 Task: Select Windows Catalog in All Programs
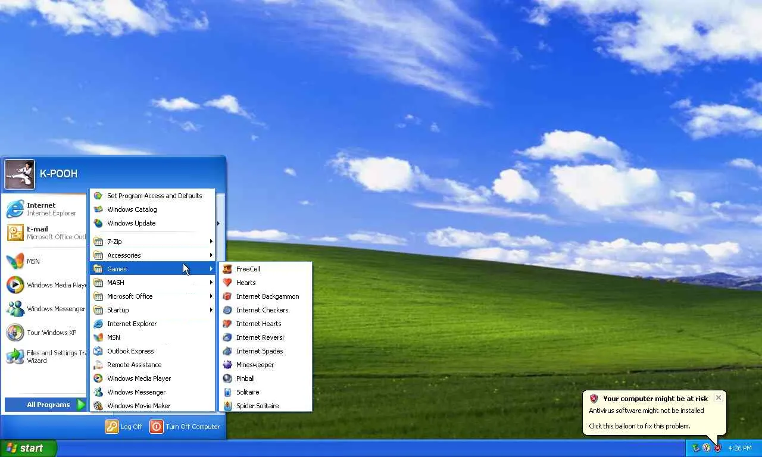152,209
